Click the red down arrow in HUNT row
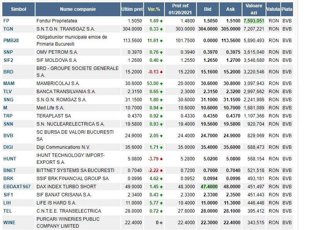Screen dimensions: 327x230 161,159
